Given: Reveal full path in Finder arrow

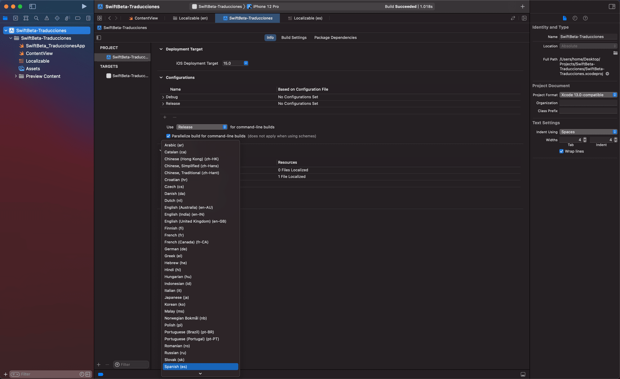Looking at the screenshot, I should click(607, 74).
